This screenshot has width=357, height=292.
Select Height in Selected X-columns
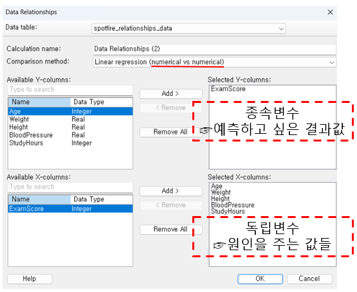tap(220, 199)
